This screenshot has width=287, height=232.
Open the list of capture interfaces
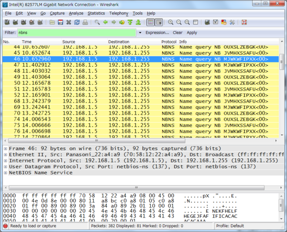[7, 23]
